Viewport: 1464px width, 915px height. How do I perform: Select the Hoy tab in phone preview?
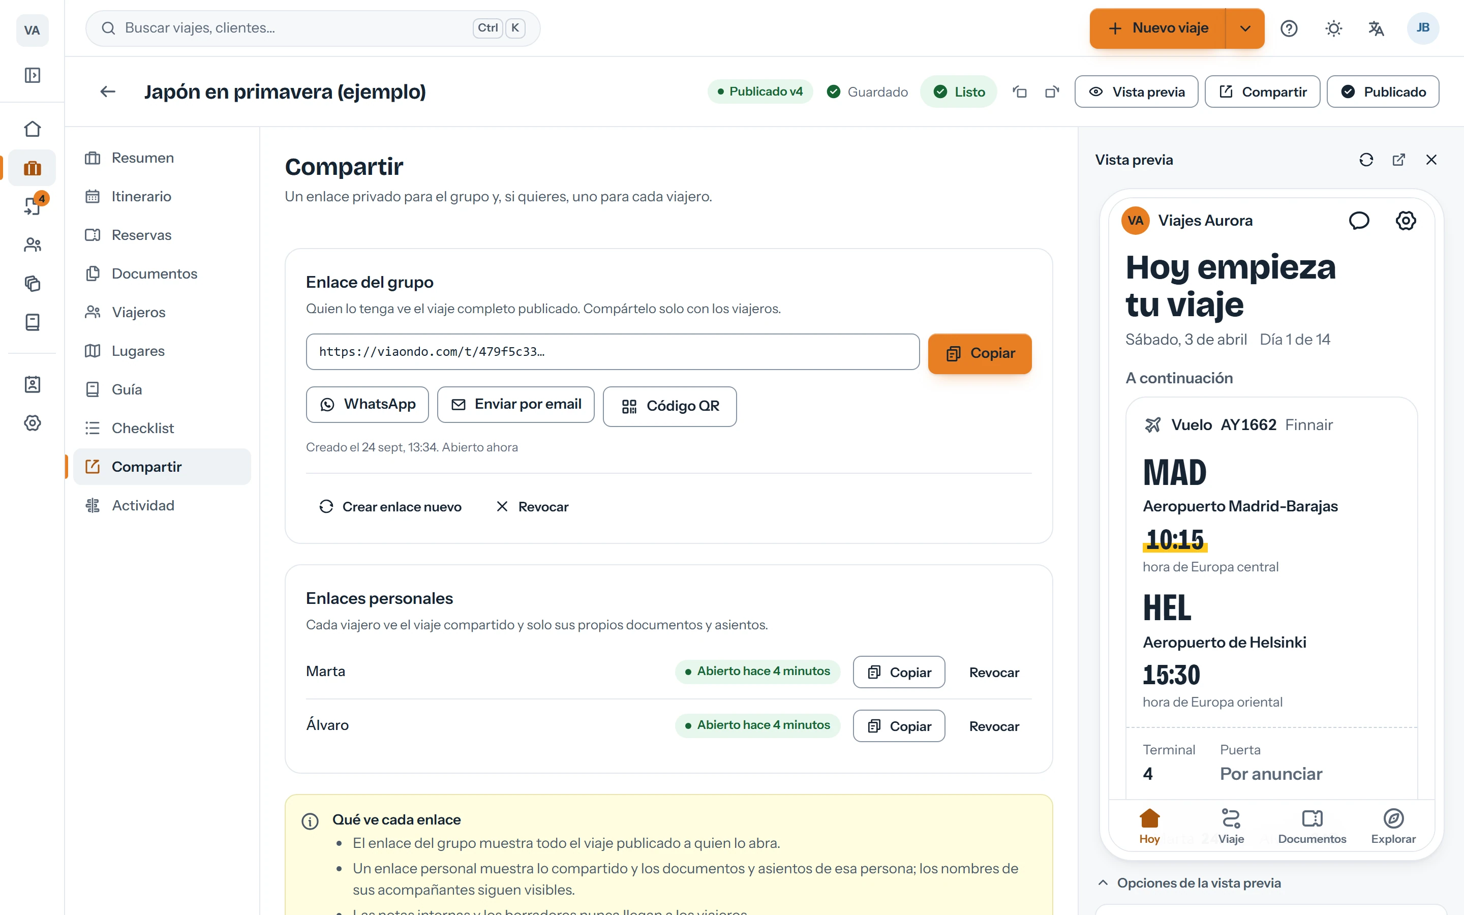[x=1149, y=826]
